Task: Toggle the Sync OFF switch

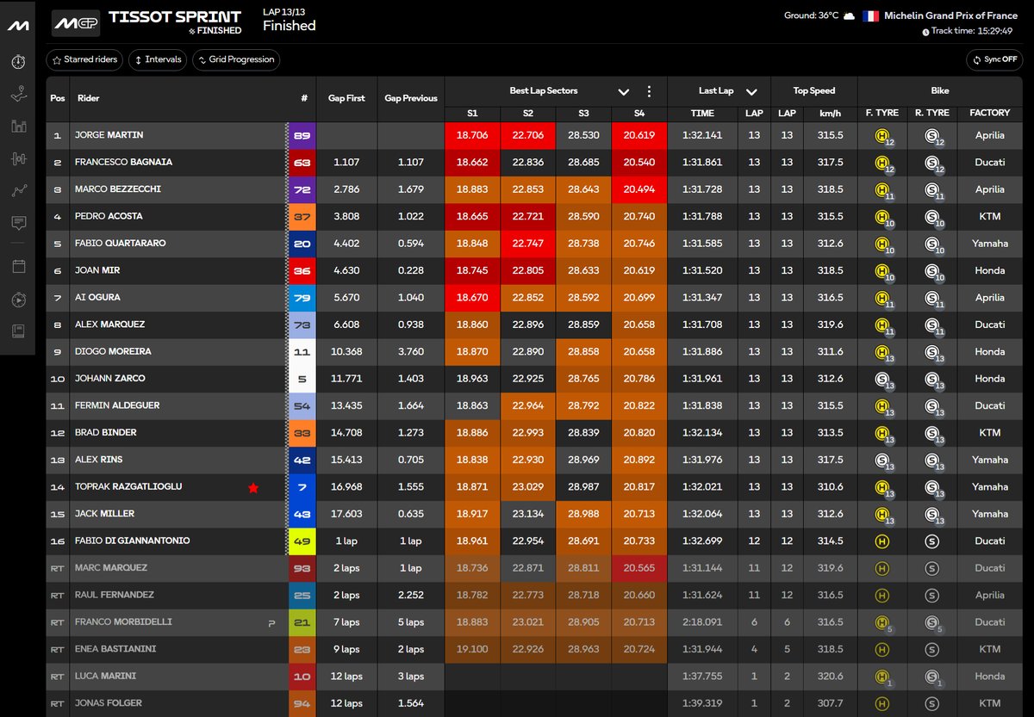Action: coord(994,59)
